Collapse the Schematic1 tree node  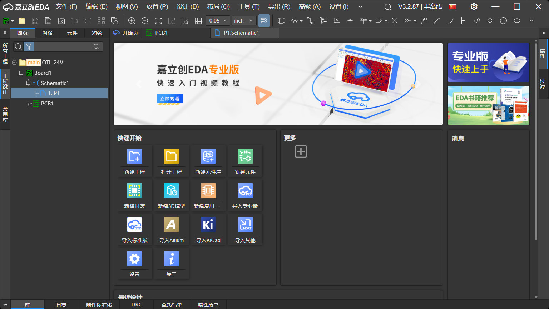[28, 83]
